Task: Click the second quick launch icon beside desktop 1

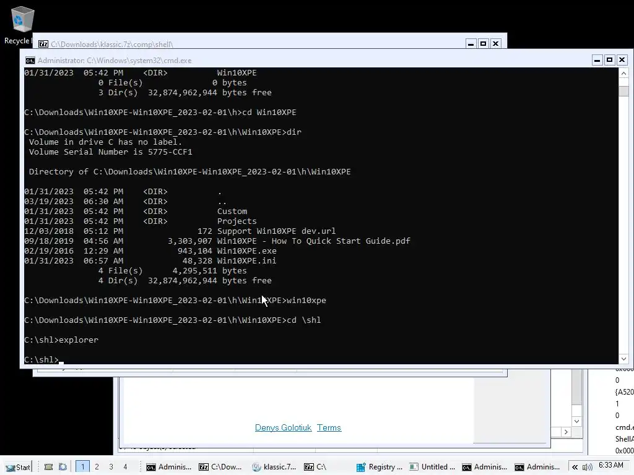Action: 63,467
